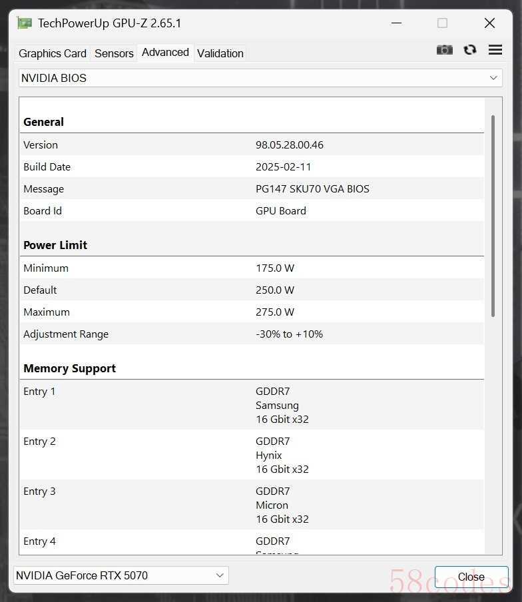Click the refresh arrows icon

[470, 50]
